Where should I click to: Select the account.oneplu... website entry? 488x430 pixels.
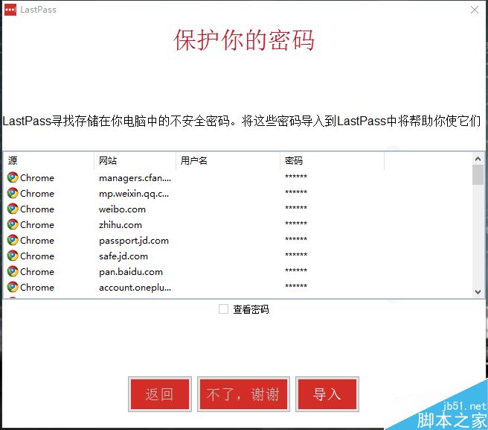[135, 288]
